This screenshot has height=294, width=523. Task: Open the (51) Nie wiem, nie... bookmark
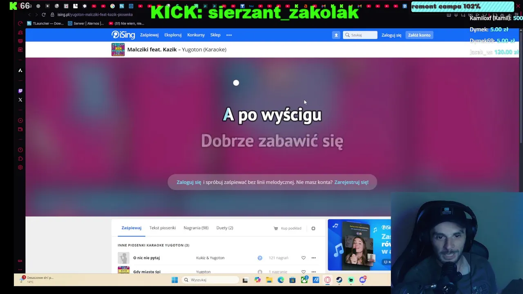click(x=127, y=23)
